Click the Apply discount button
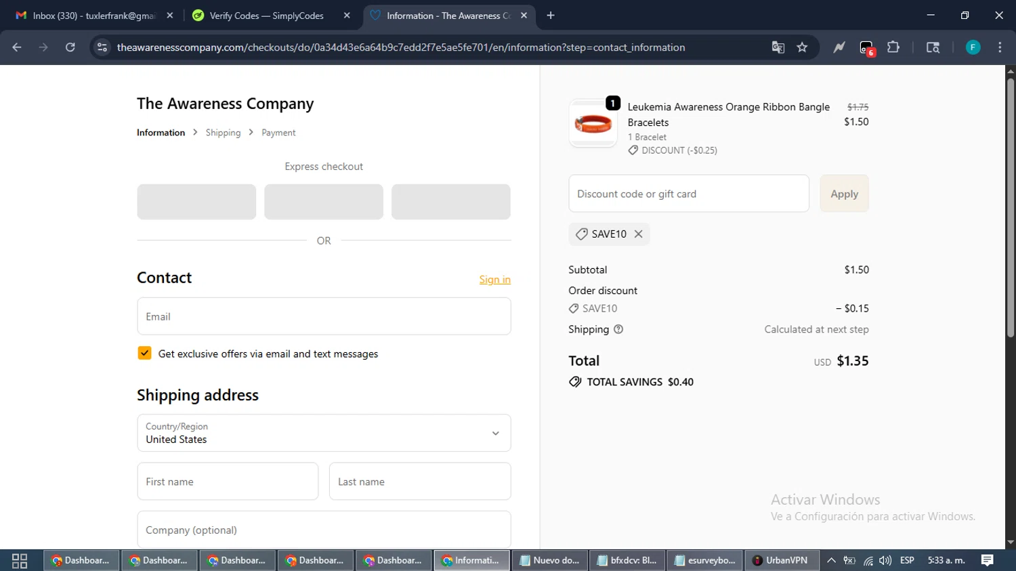The height and width of the screenshot is (571, 1016). coord(844,194)
